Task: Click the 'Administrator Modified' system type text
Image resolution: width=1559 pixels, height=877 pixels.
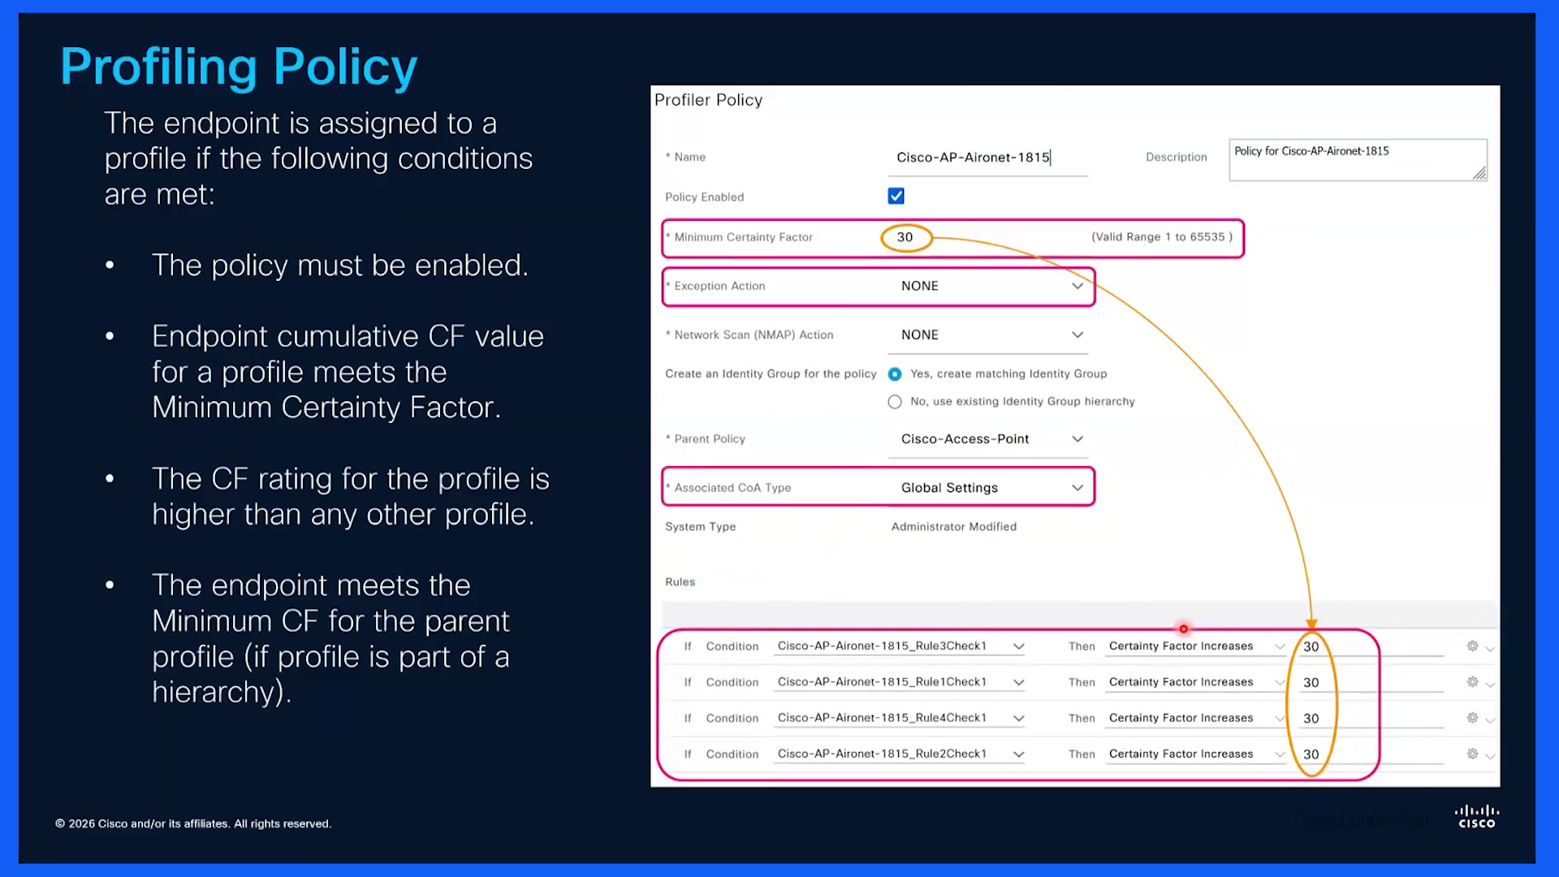Action: point(953,527)
